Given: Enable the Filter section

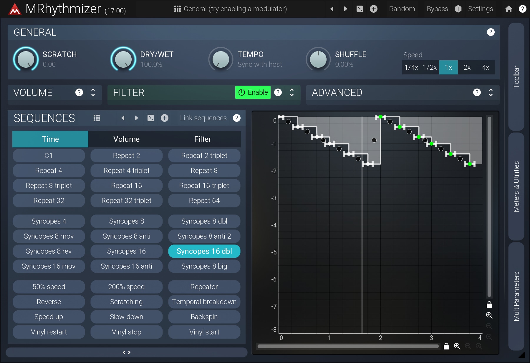Looking at the screenshot, I should (x=253, y=92).
